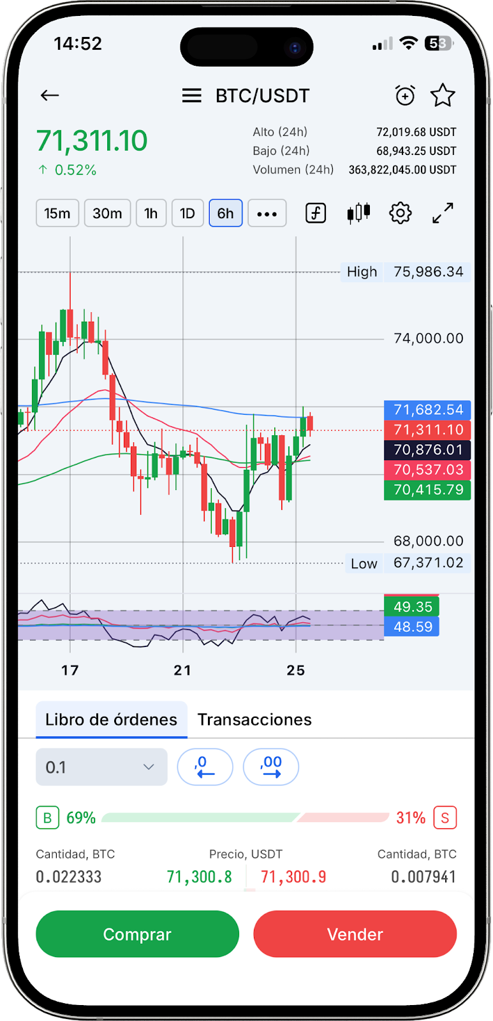Open more timeframes with the three dots
493x1021 pixels.
(x=267, y=213)
